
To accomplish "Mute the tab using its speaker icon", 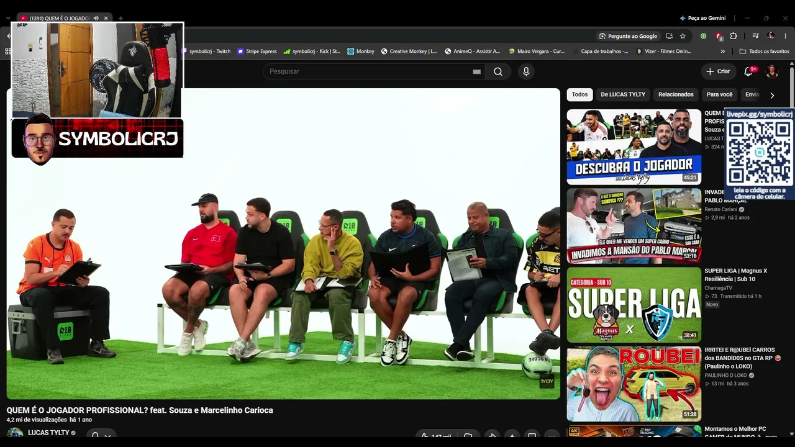I will click(96, 18).
